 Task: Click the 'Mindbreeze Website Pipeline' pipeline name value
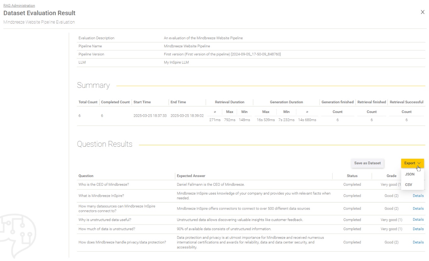tap(187, 46)
